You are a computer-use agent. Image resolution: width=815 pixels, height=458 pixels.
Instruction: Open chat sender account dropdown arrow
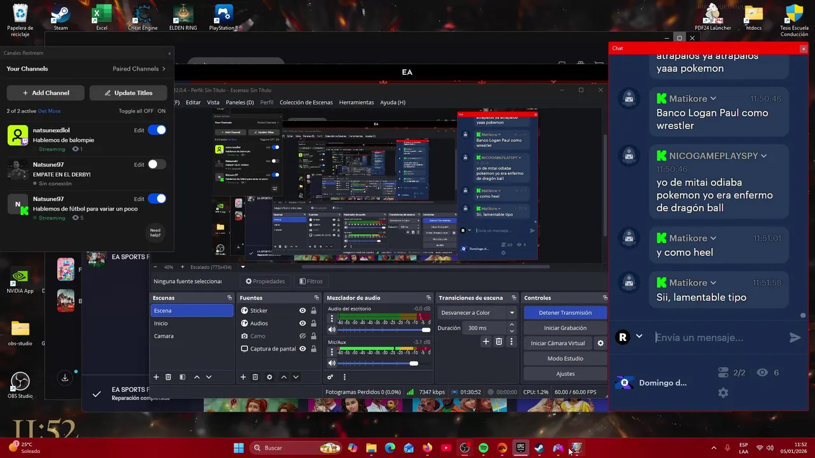tap(639, 337)
